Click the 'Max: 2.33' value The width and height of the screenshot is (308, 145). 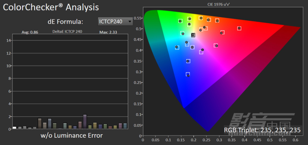[108, 32]
